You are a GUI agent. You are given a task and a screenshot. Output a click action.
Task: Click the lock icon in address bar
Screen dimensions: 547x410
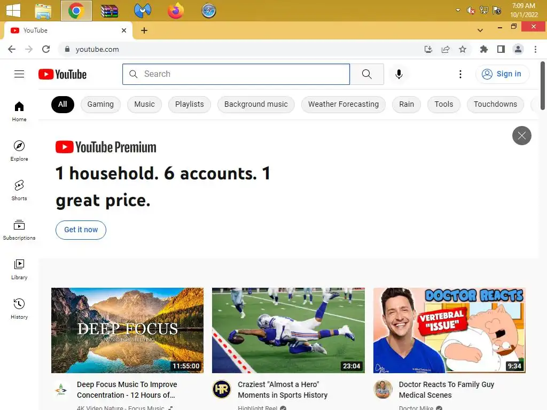point(67,49)
